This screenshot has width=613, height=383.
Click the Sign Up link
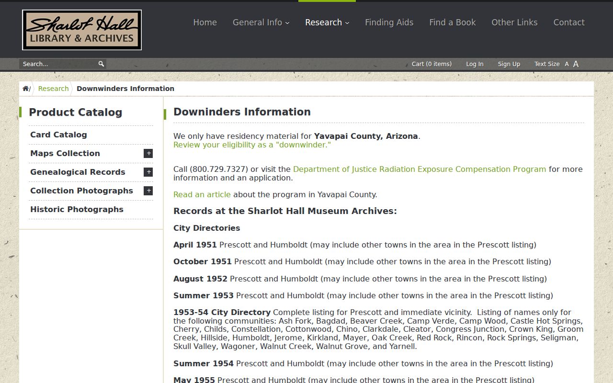[x=509, y=64]
